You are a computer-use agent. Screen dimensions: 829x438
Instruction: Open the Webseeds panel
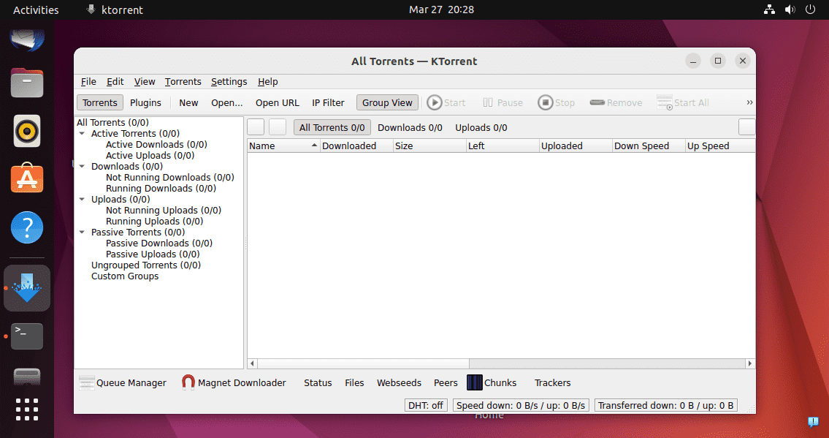(x=400, y=382)
